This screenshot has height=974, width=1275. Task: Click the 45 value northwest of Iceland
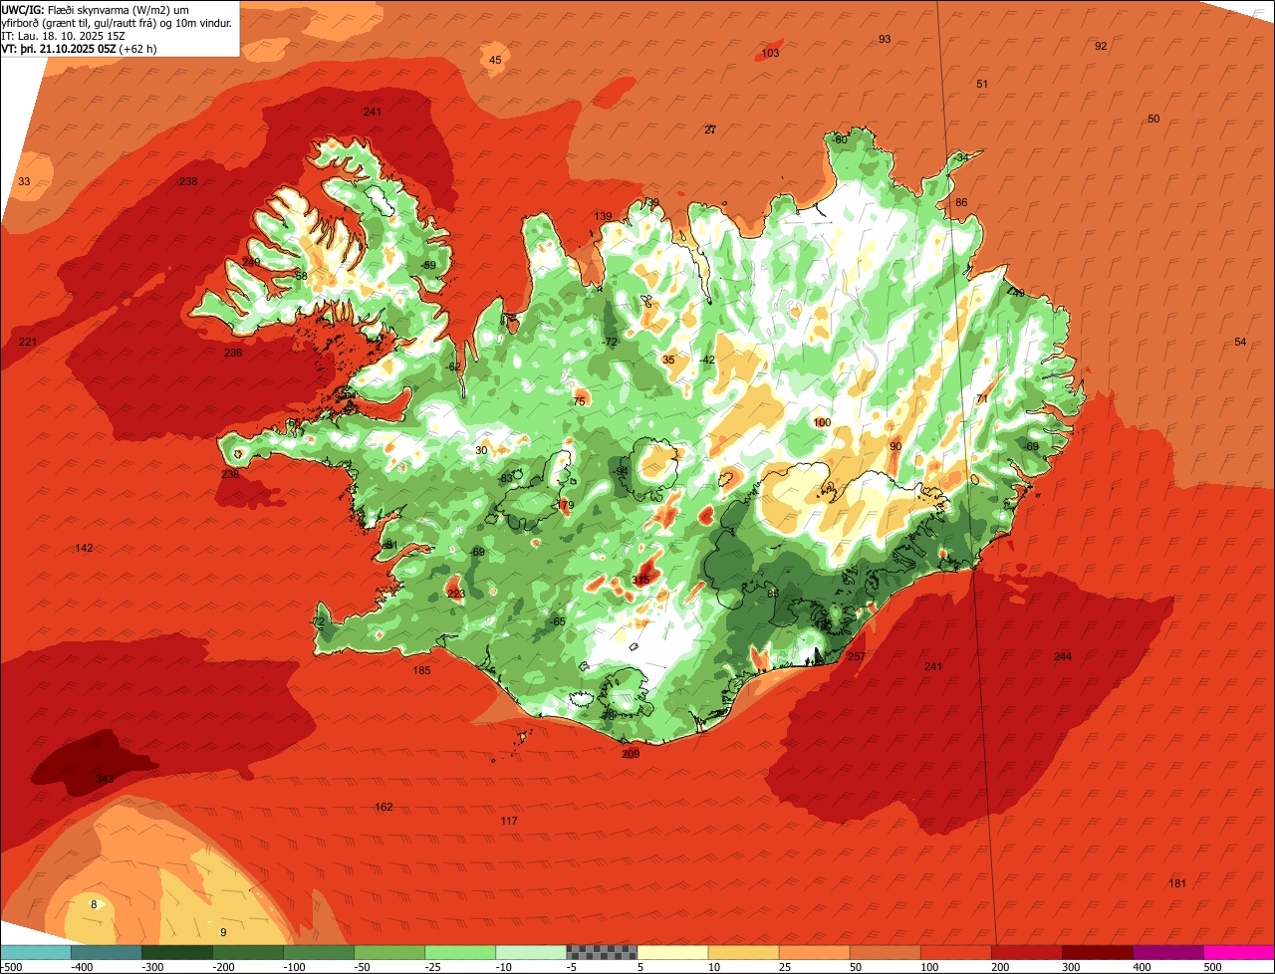(x=495, y=60)
